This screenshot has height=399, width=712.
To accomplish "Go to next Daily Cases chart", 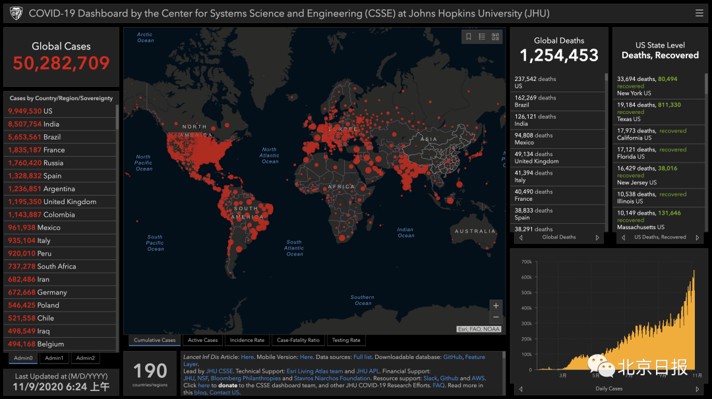I will pyautogui.click(x=697, y=389).
